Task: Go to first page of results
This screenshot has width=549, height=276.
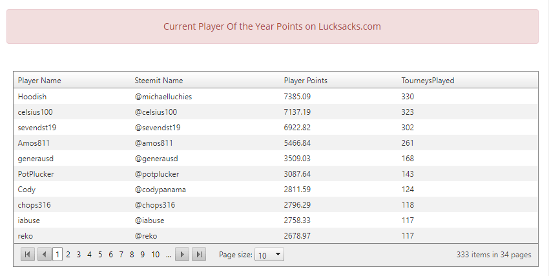Action: point(28,254)
